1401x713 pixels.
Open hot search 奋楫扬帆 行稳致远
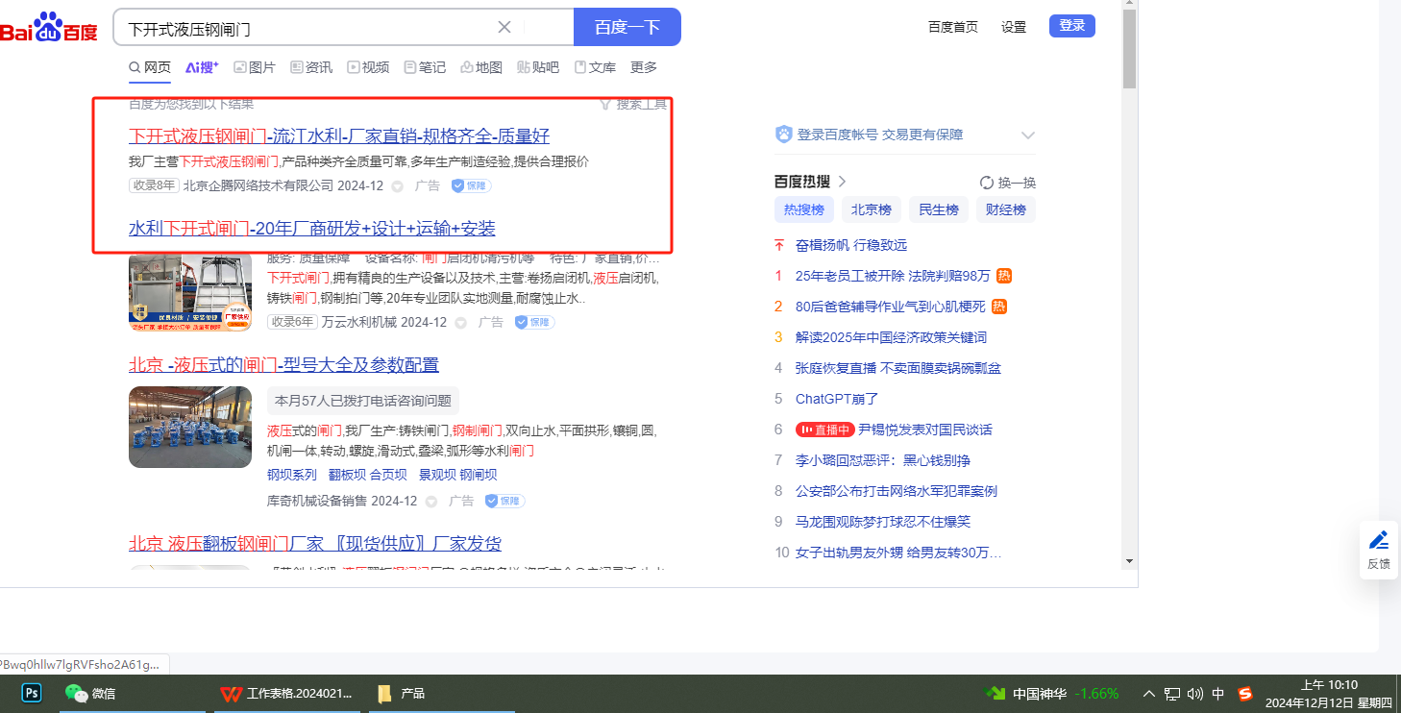(x=851, y=245)
